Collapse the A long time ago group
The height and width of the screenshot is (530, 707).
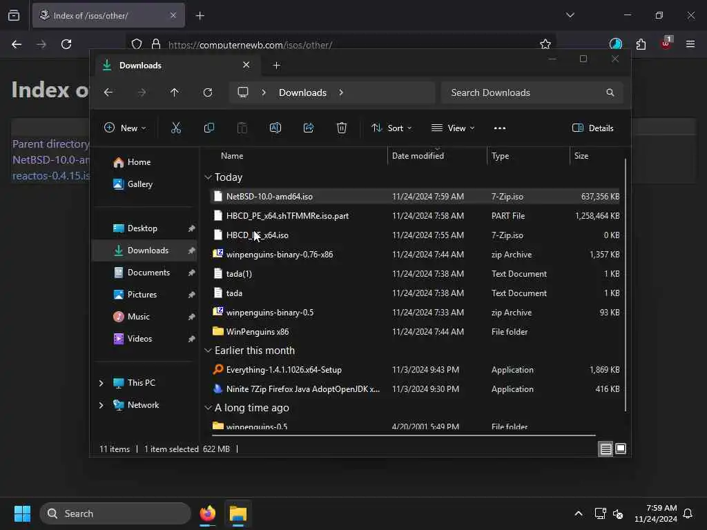click(x=208, y=407)
